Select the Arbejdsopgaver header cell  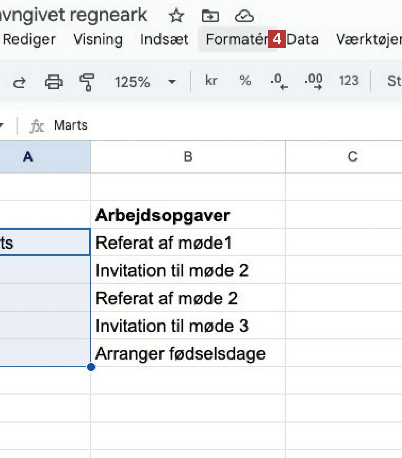[188, 215]
